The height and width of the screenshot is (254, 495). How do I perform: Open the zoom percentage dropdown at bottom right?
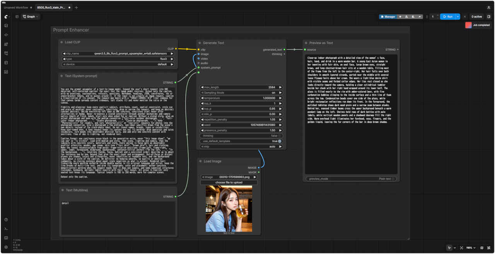tap(471, 248)
